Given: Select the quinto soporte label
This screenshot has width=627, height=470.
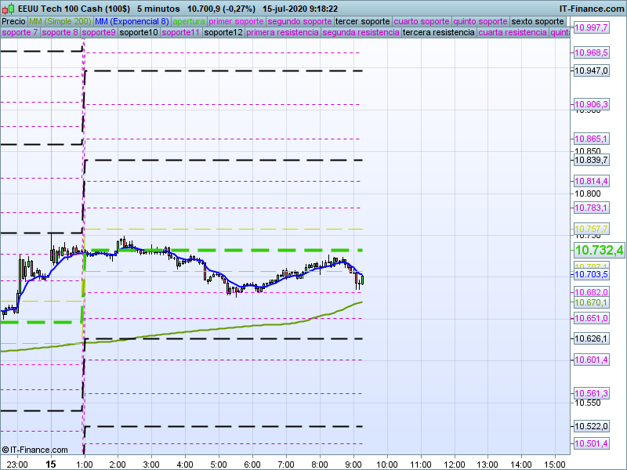Looking at the screenshot, I should pos(482,21).
